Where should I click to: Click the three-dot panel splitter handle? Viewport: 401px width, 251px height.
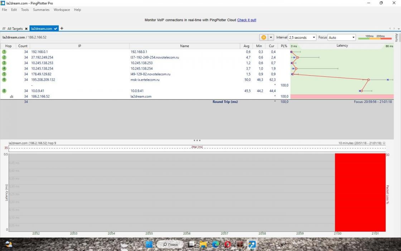pyautogui.click(x=197, y=141)
